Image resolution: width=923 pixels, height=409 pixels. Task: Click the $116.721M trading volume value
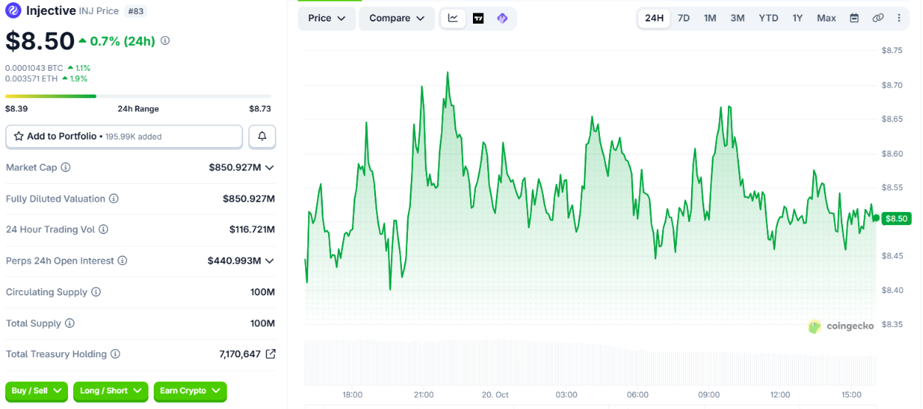point(252,230)
